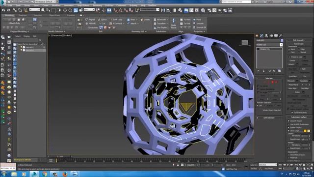Open the Motion command panel tab
This screenshot has width=314, height=177.
pos(271,35)
